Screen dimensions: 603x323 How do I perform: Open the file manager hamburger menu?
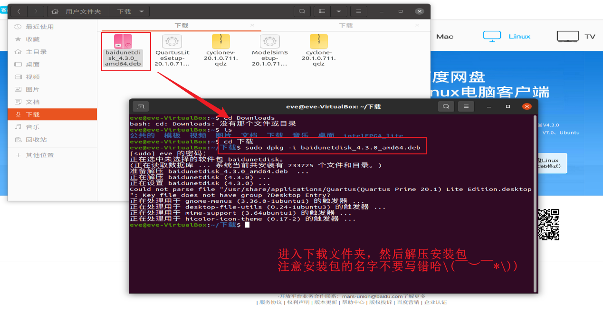[x=359, y=11]
